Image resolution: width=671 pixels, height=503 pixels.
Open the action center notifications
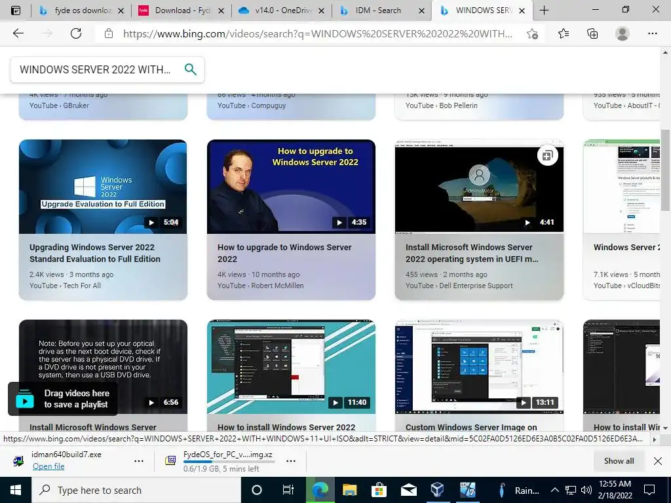pyautogui.click(x=649, y=490)
